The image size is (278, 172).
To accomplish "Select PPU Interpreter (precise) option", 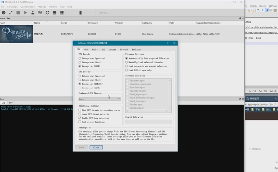I will 91,58.
